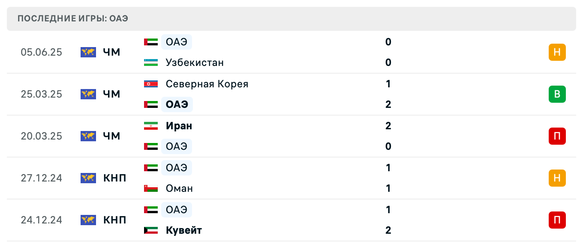Select the Иран flag icon
Screen dimensions: 583x250
tap(151, 126)
